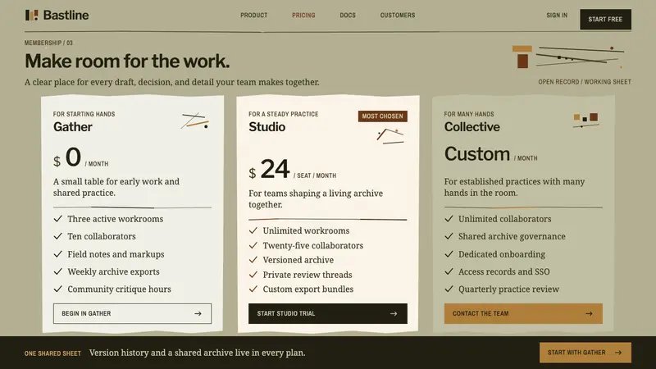This screenshot has height=369, width=656.
Task: Click the Collective plan squares illustration
Action: (586, 120)
